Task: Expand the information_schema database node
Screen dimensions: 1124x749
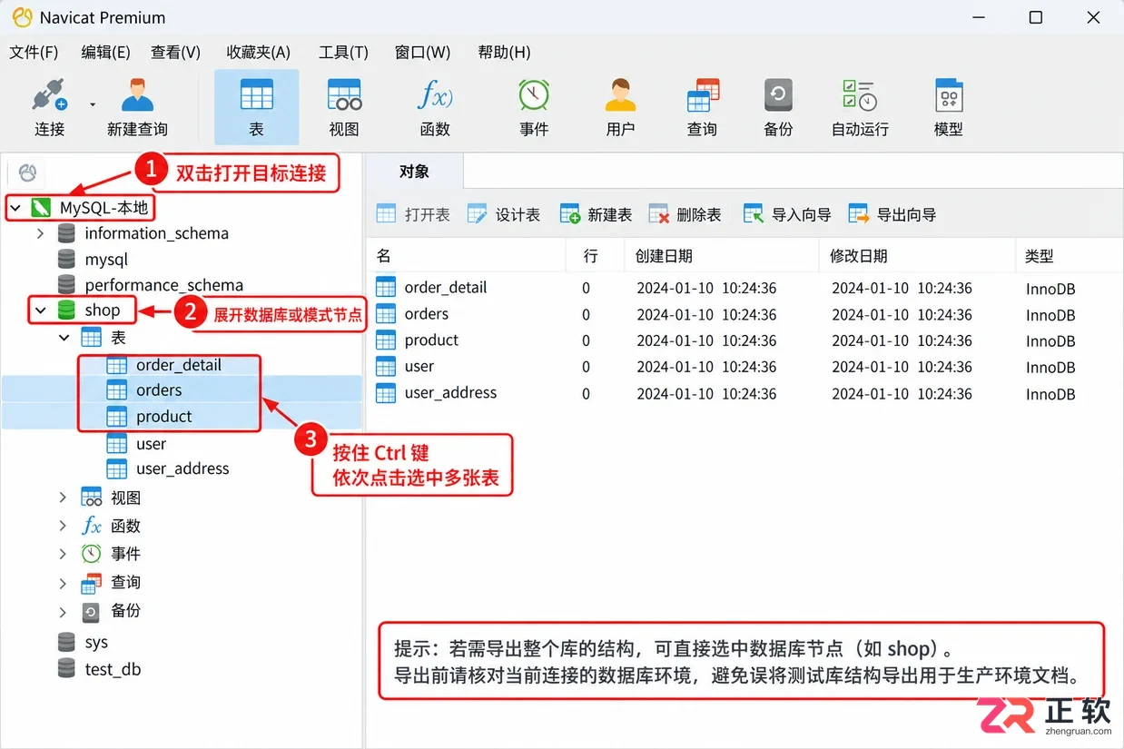Action: click(40, 233)
